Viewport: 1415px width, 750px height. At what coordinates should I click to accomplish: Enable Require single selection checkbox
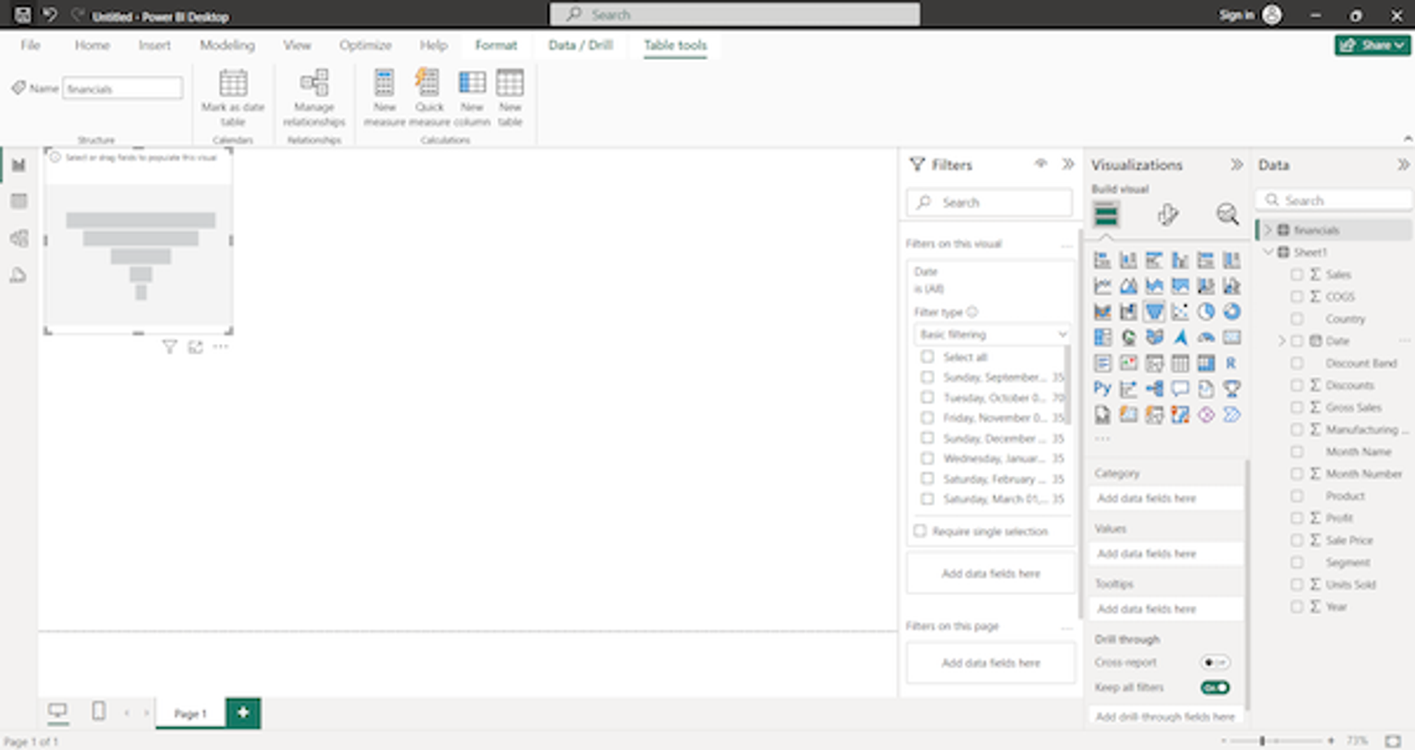920,531
